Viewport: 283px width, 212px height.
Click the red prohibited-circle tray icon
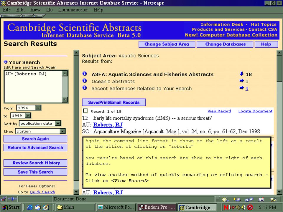pyautogui.click(x=250, y=207)
